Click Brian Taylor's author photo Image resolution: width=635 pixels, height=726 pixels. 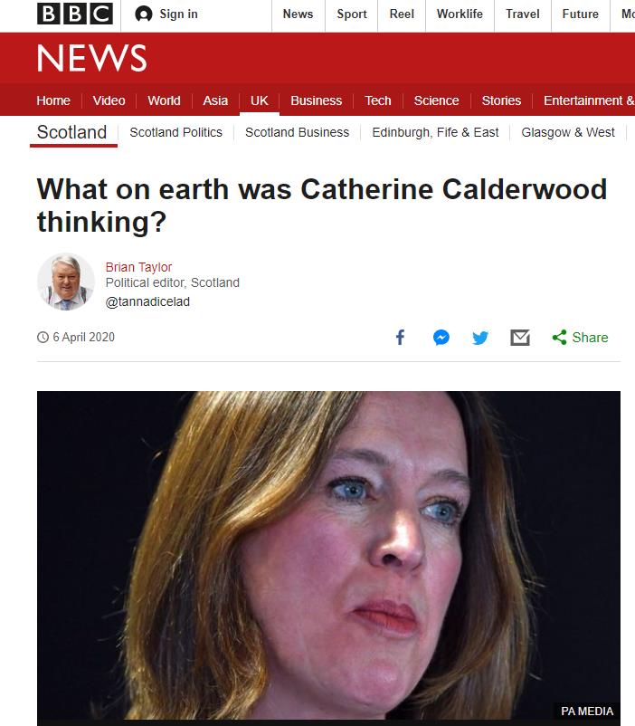coord(66,282)
